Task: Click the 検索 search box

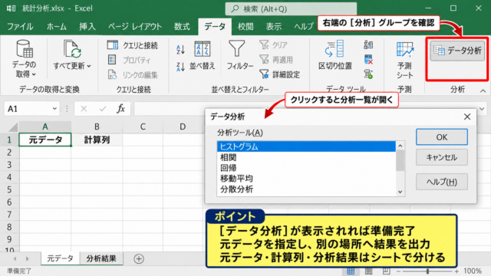Action: (291, 8)
